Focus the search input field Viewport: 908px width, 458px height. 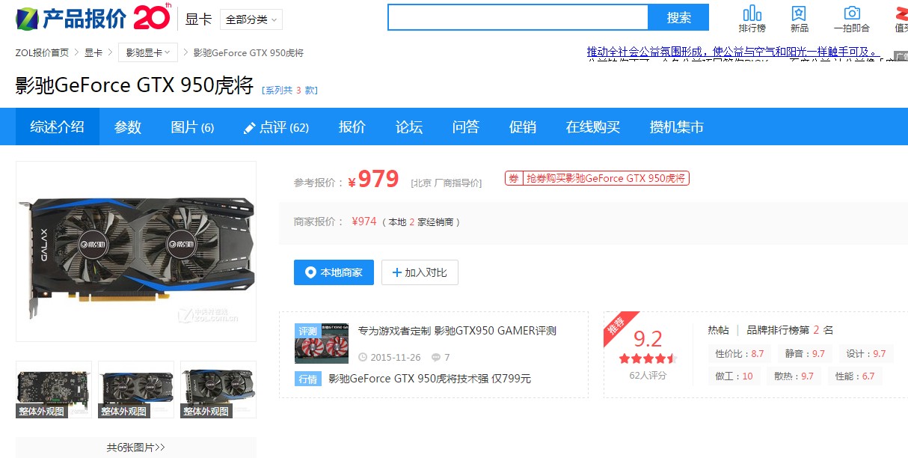coord(518,17)
